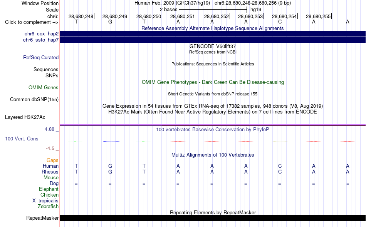Click the '2 bases' scale bar
The width and height of the screenshot is (366, 227).
pos(213,10)
